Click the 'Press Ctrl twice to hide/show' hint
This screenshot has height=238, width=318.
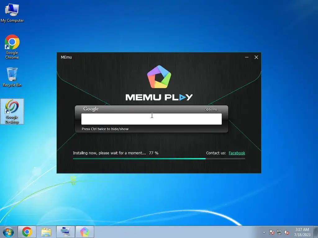[105, 129]
